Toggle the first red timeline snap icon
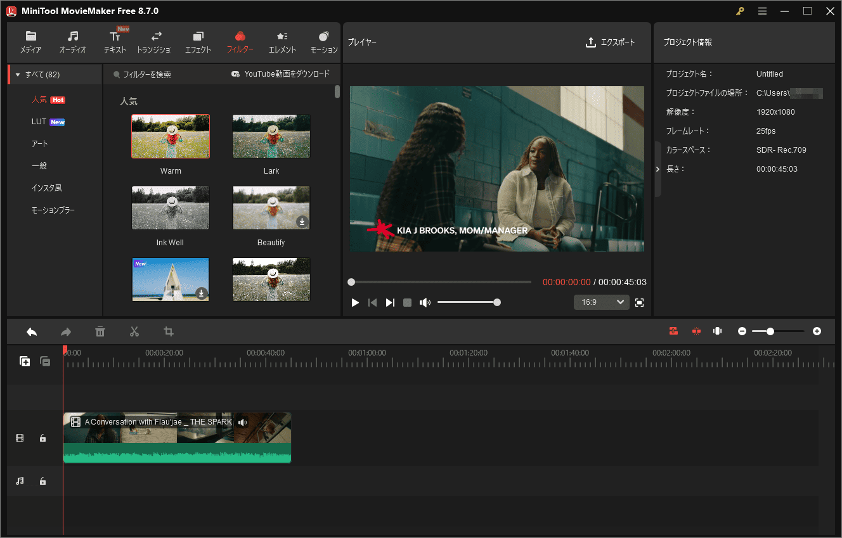 click(673, 331)
